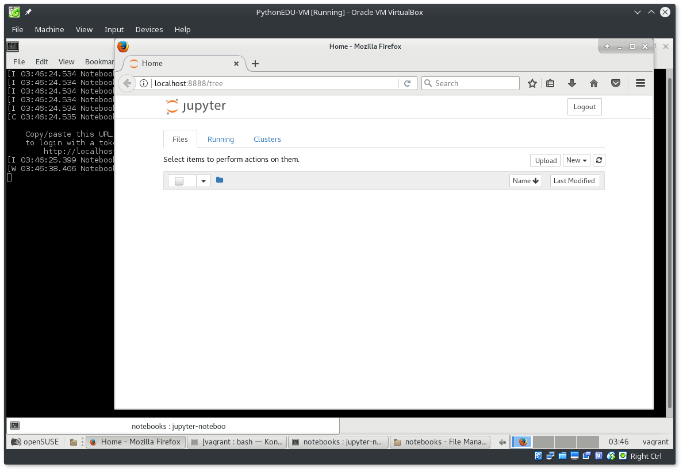Click the Firefox back arrow button

click(x=127, y=83)
